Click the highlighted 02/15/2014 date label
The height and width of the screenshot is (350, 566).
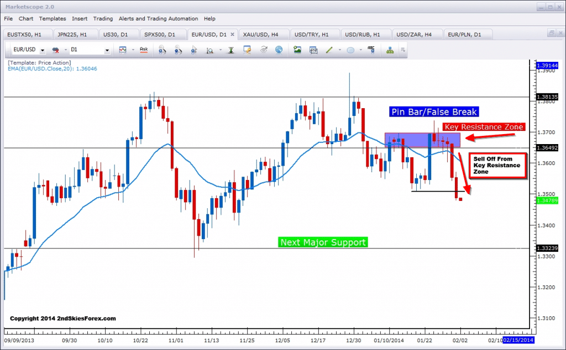pyautogui.click(x=518, y=340)
